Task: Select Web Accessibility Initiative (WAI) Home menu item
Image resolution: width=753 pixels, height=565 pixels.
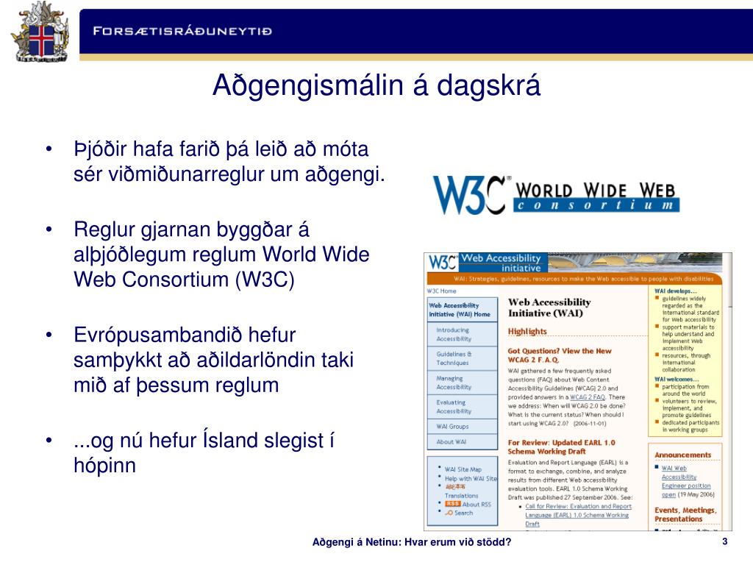Action: 462,310
